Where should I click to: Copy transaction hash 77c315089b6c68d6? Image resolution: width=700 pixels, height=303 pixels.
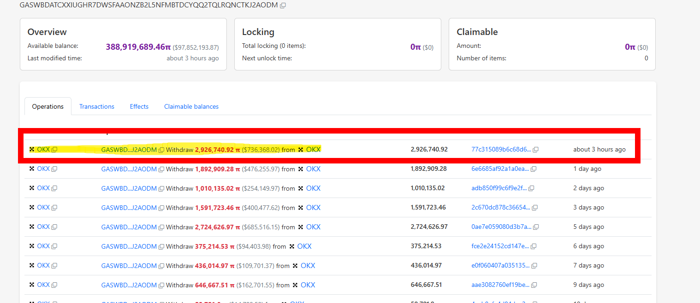click(x=535, y=150)
